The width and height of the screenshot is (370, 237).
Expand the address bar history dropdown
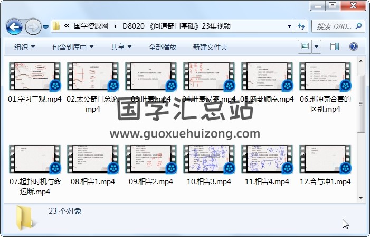click(290, 26)
